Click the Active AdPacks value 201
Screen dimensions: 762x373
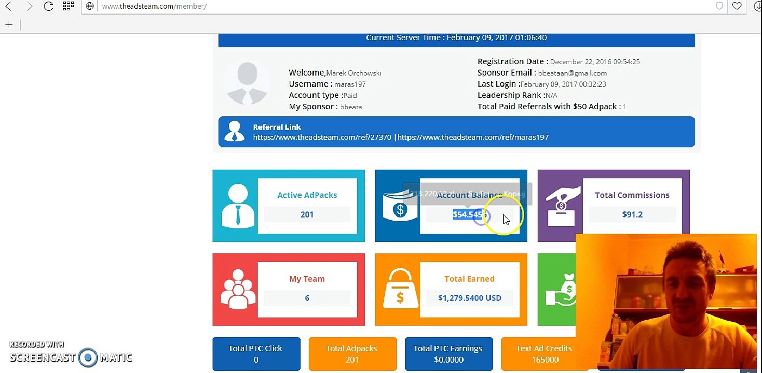coord(307,214)
